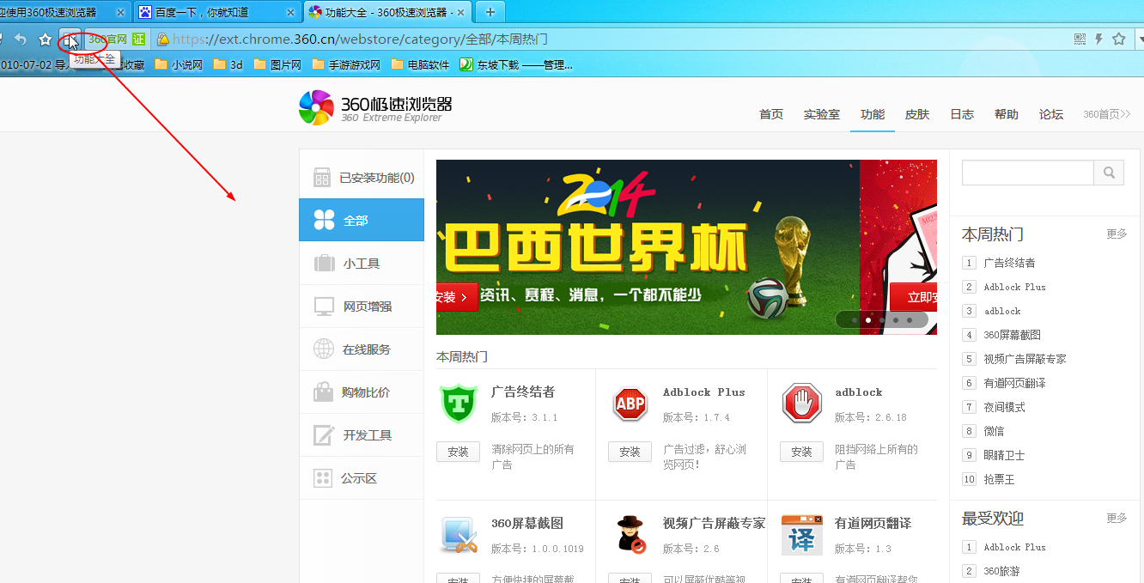This screenshot has width=1144, height=583.
Task: Bookmark page with address bar star icon
Action: (x=1118, y=39)
